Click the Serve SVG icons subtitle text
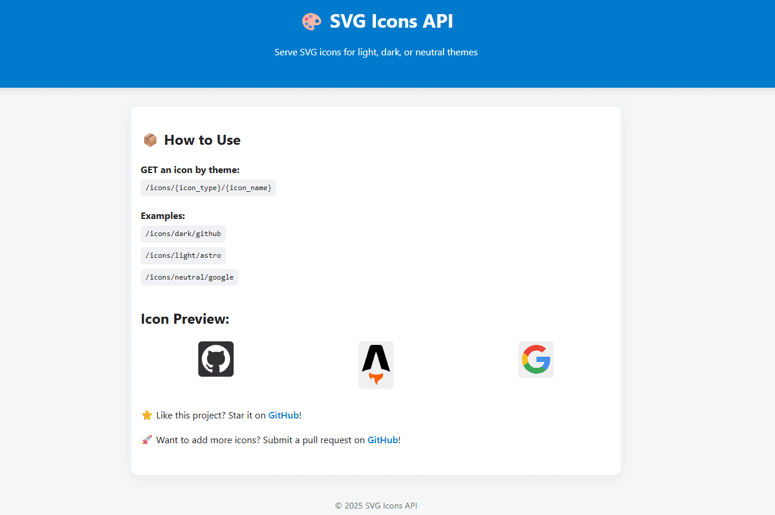 (376, 52)
